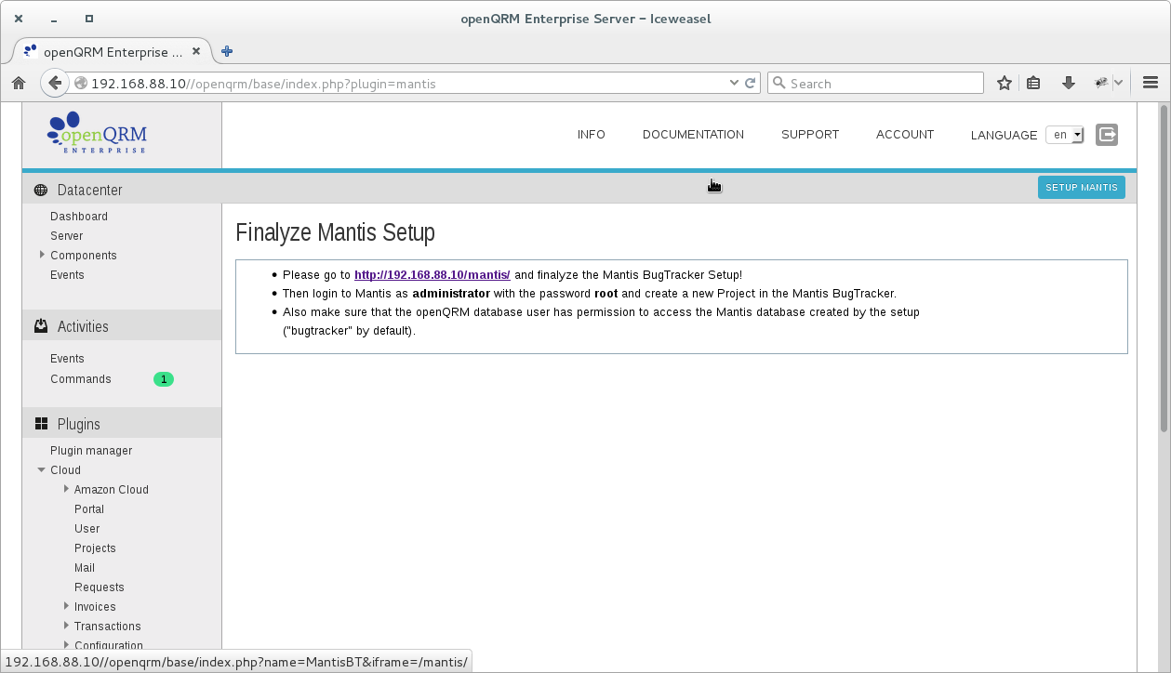Open Server in the Datacenter section
This screenshot has width=1171, height=673.
pos(67,235)
